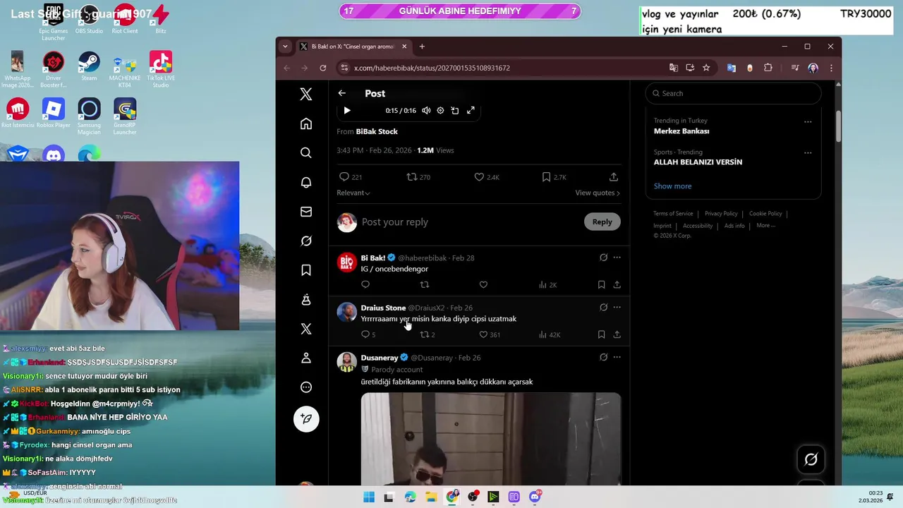Open View quotes link
The width and height of the screenshot is (903, 508).
pyautogui.click(x=598, y=193)
